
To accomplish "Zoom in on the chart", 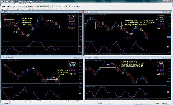I will 60,7.
